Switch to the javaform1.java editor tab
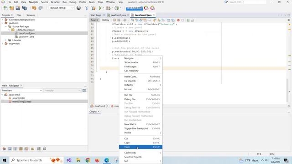This screenshot has height=164, width=292. pos(118,15)
